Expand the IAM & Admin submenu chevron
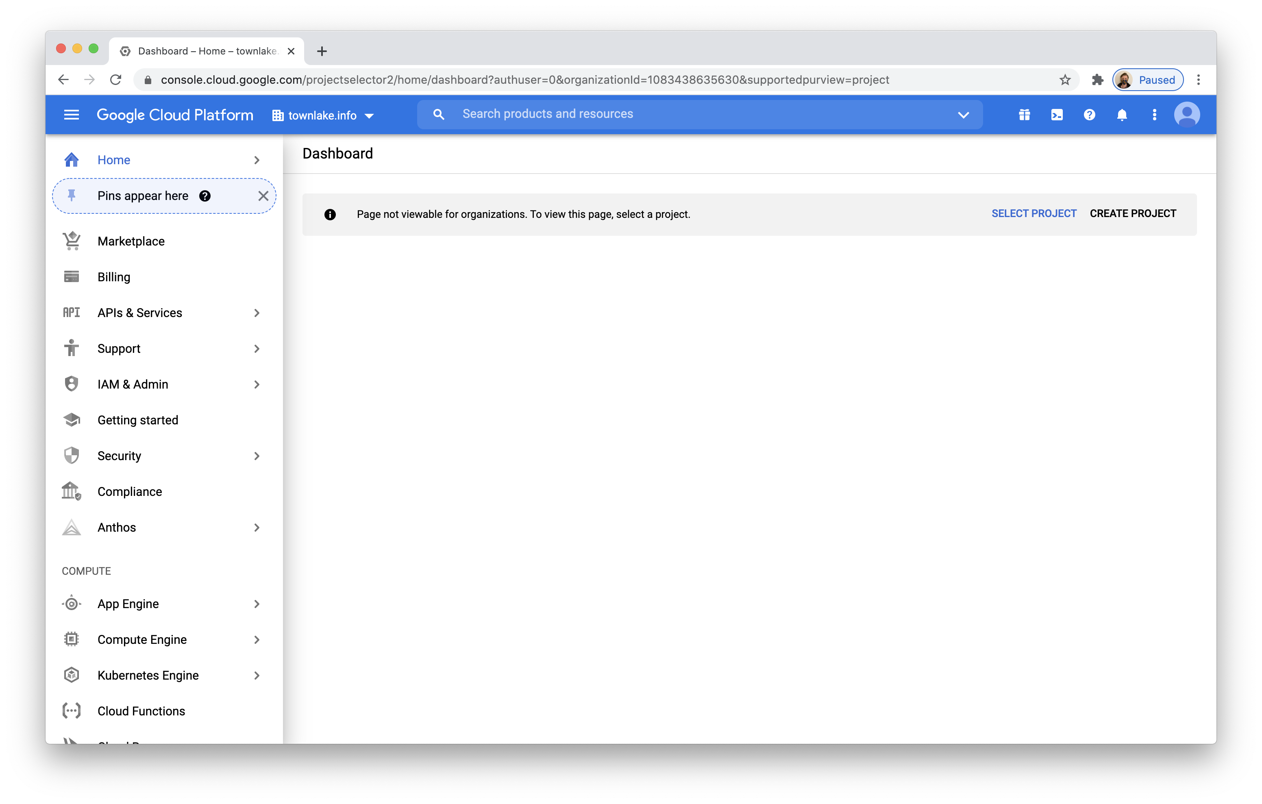 pos(257,384)
